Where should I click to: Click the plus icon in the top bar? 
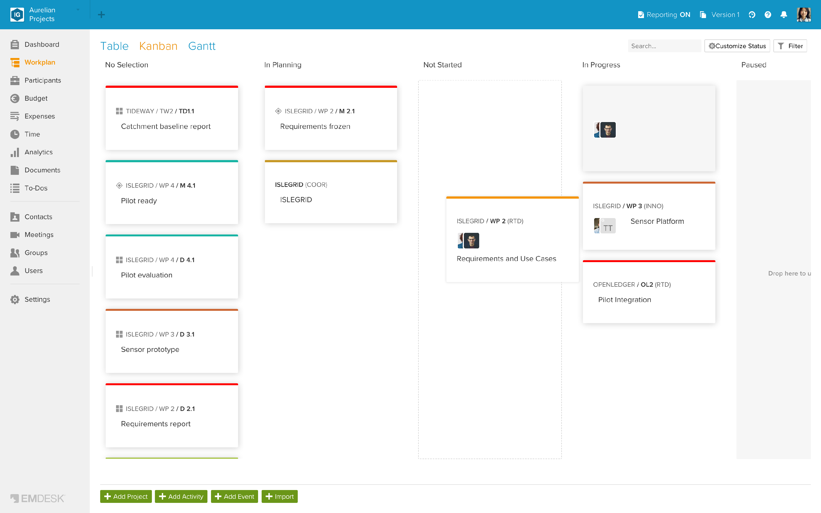(101, 15)
